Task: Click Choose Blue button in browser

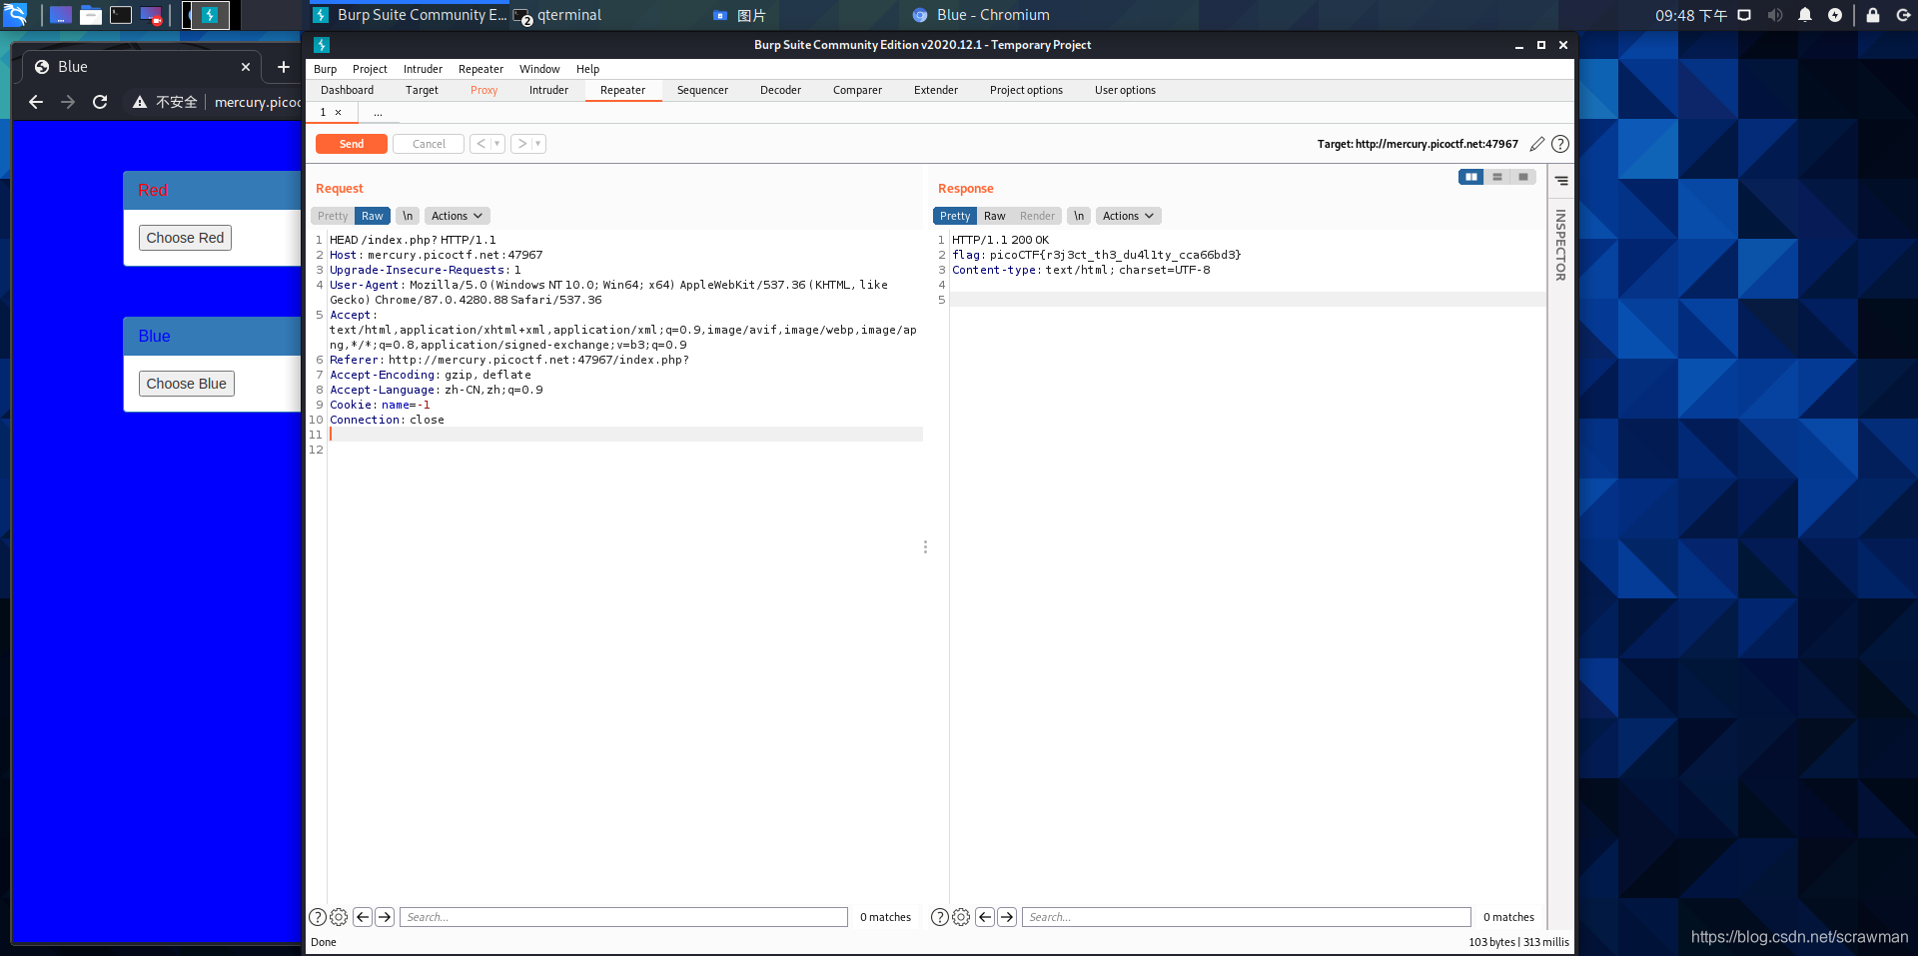Action: point(186,384)
